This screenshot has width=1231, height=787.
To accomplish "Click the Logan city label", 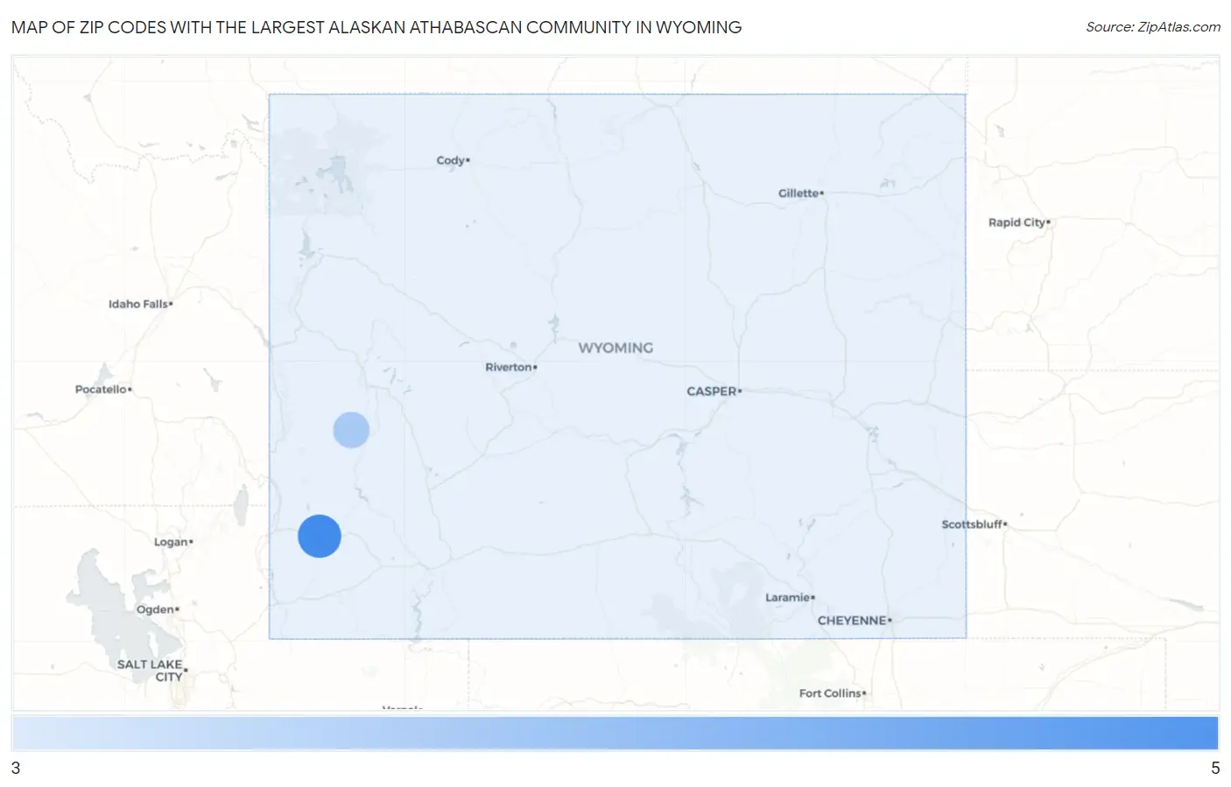I will (x=171, y=542).
